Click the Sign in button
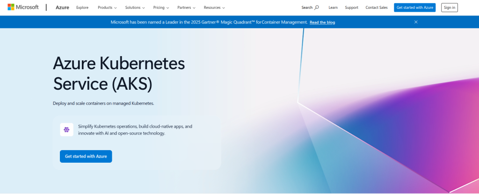Image resolution: width=479 pixels, height=194 pixels. (x=450, y=7)
